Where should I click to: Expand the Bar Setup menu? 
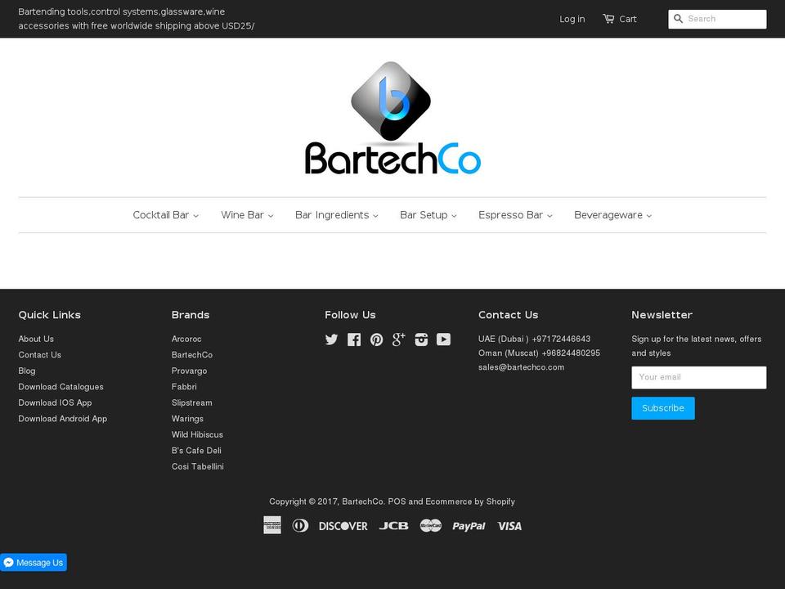pos(428,215)
